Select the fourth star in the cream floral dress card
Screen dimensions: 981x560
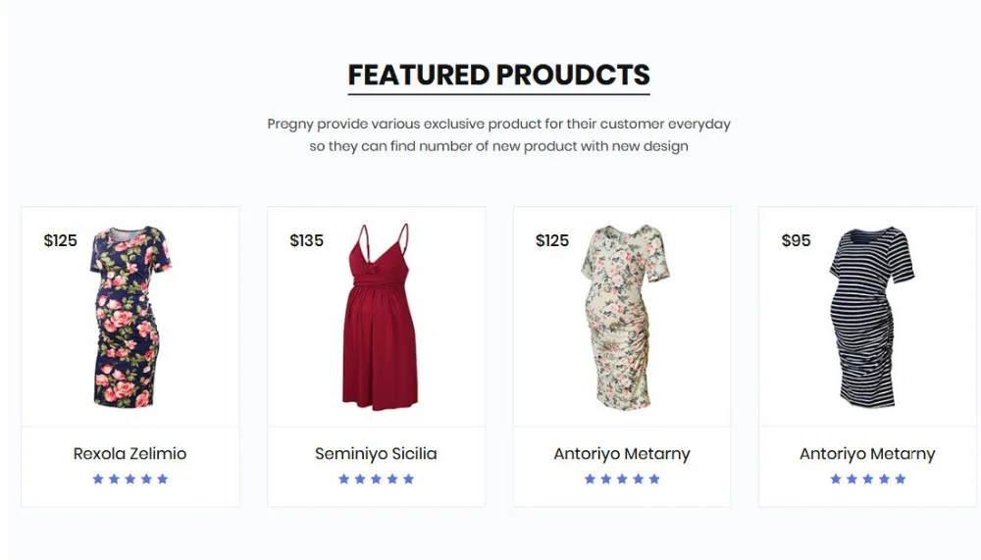coord(639,479)
